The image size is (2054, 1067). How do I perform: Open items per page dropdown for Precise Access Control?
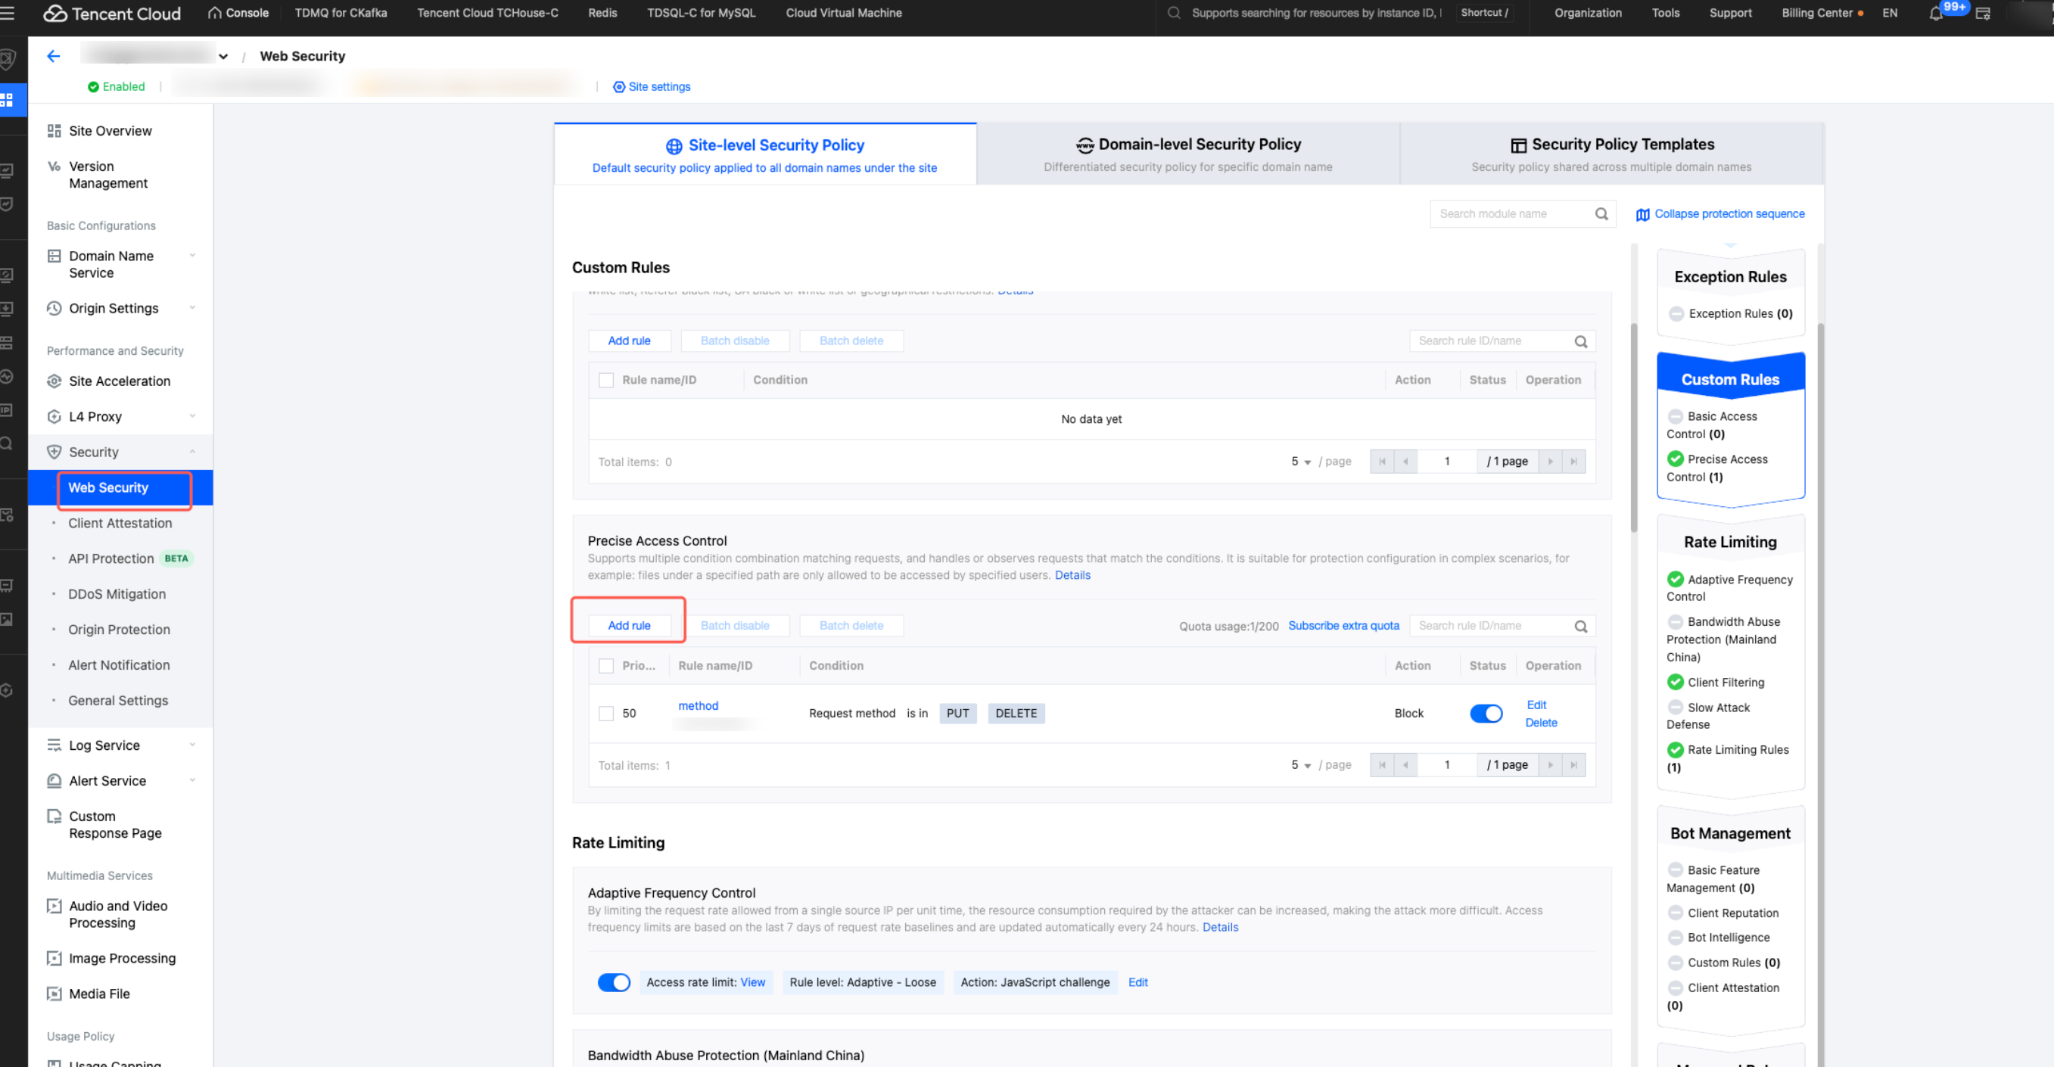pos(1300,765)
